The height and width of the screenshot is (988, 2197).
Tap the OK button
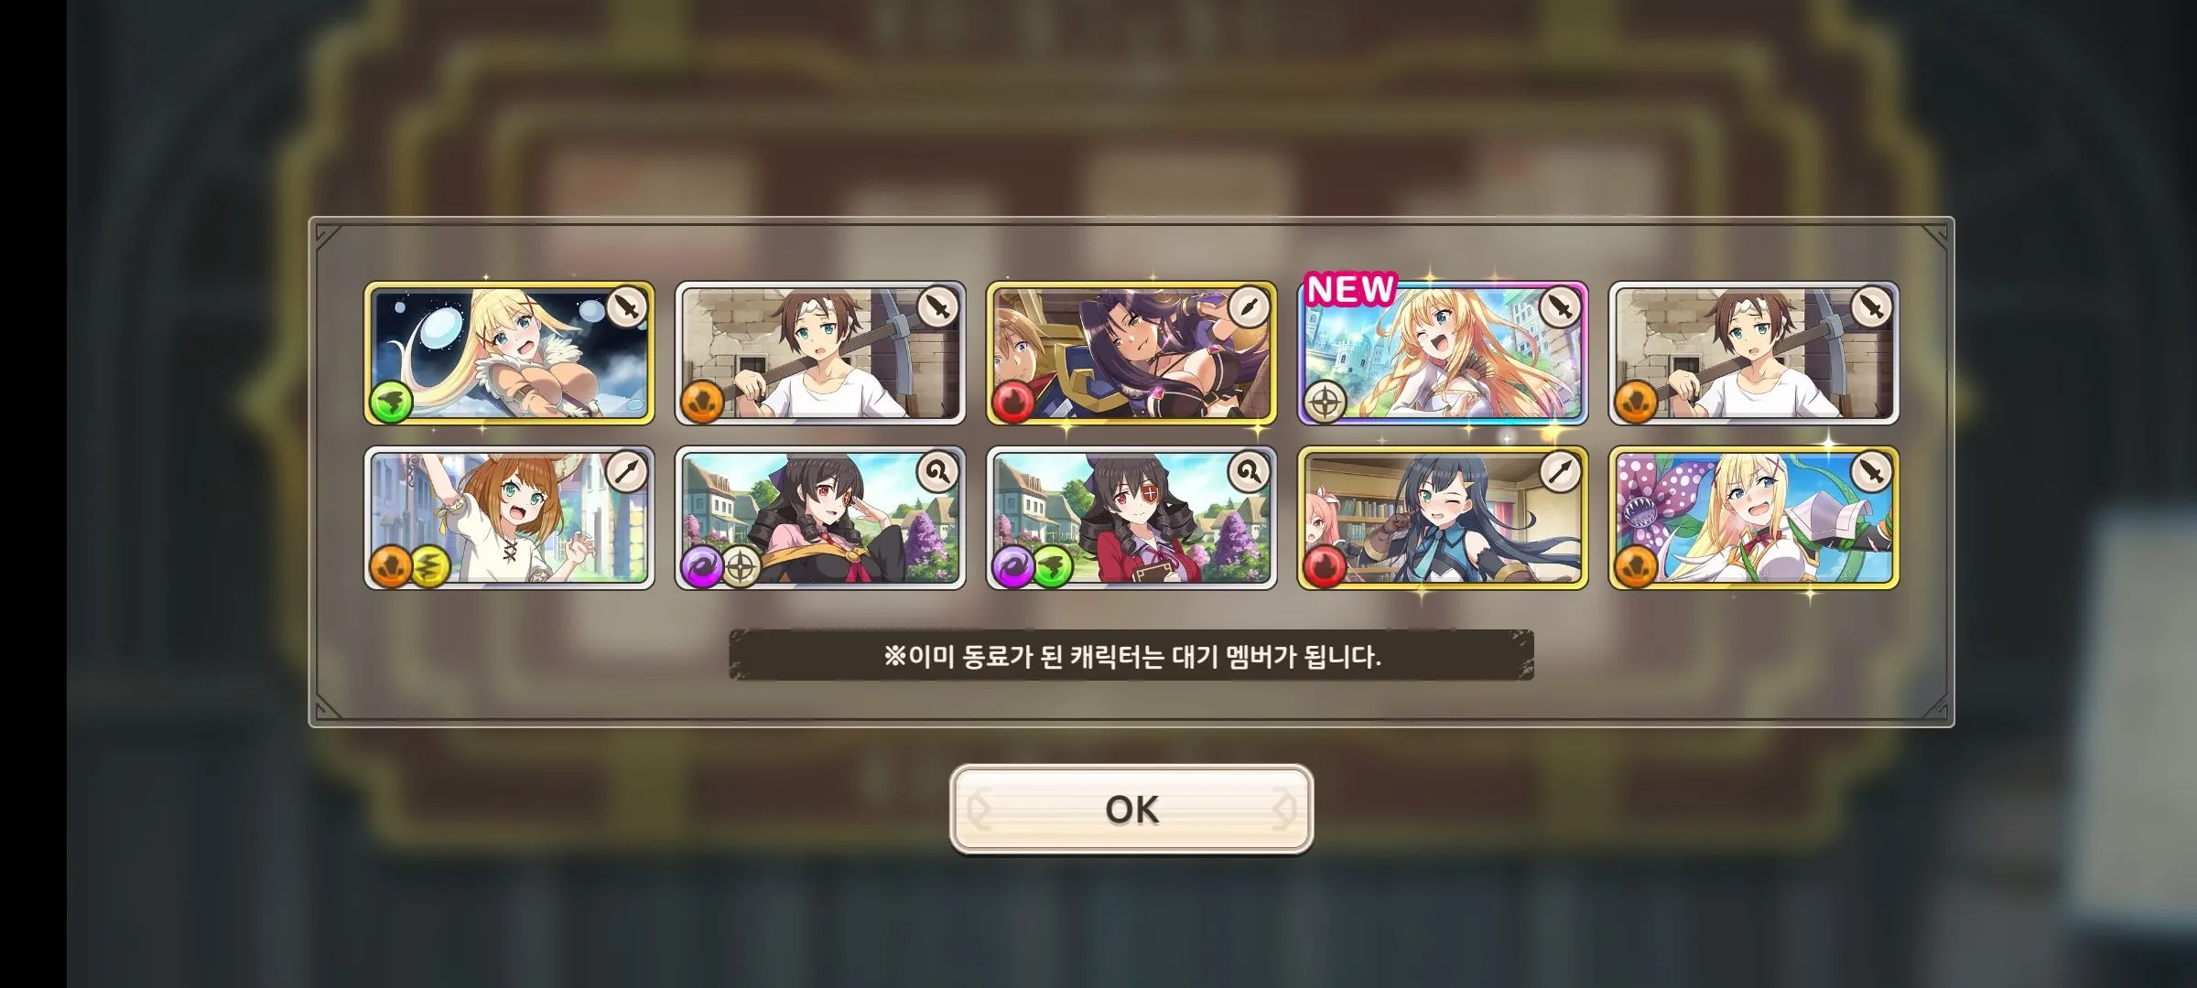click(1131, 810)
